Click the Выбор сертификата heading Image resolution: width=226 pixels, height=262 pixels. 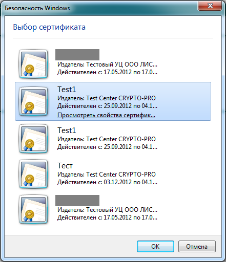tap(49, 27)
